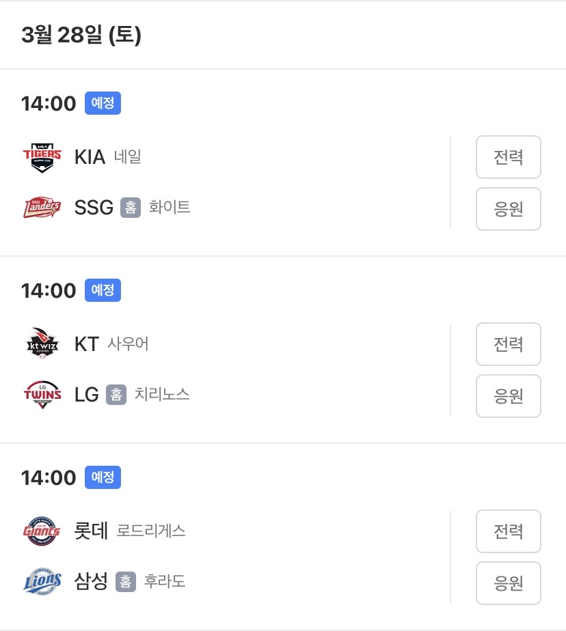
Task: Click the SSG Landers team logo
Action: 42,208
